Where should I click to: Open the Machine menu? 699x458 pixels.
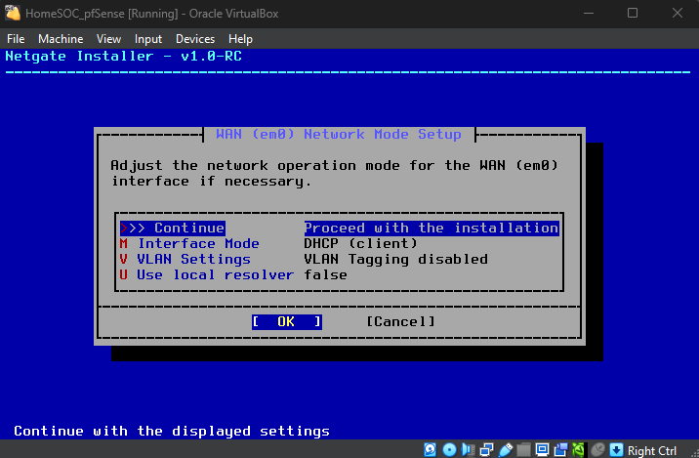coord(61,39)
